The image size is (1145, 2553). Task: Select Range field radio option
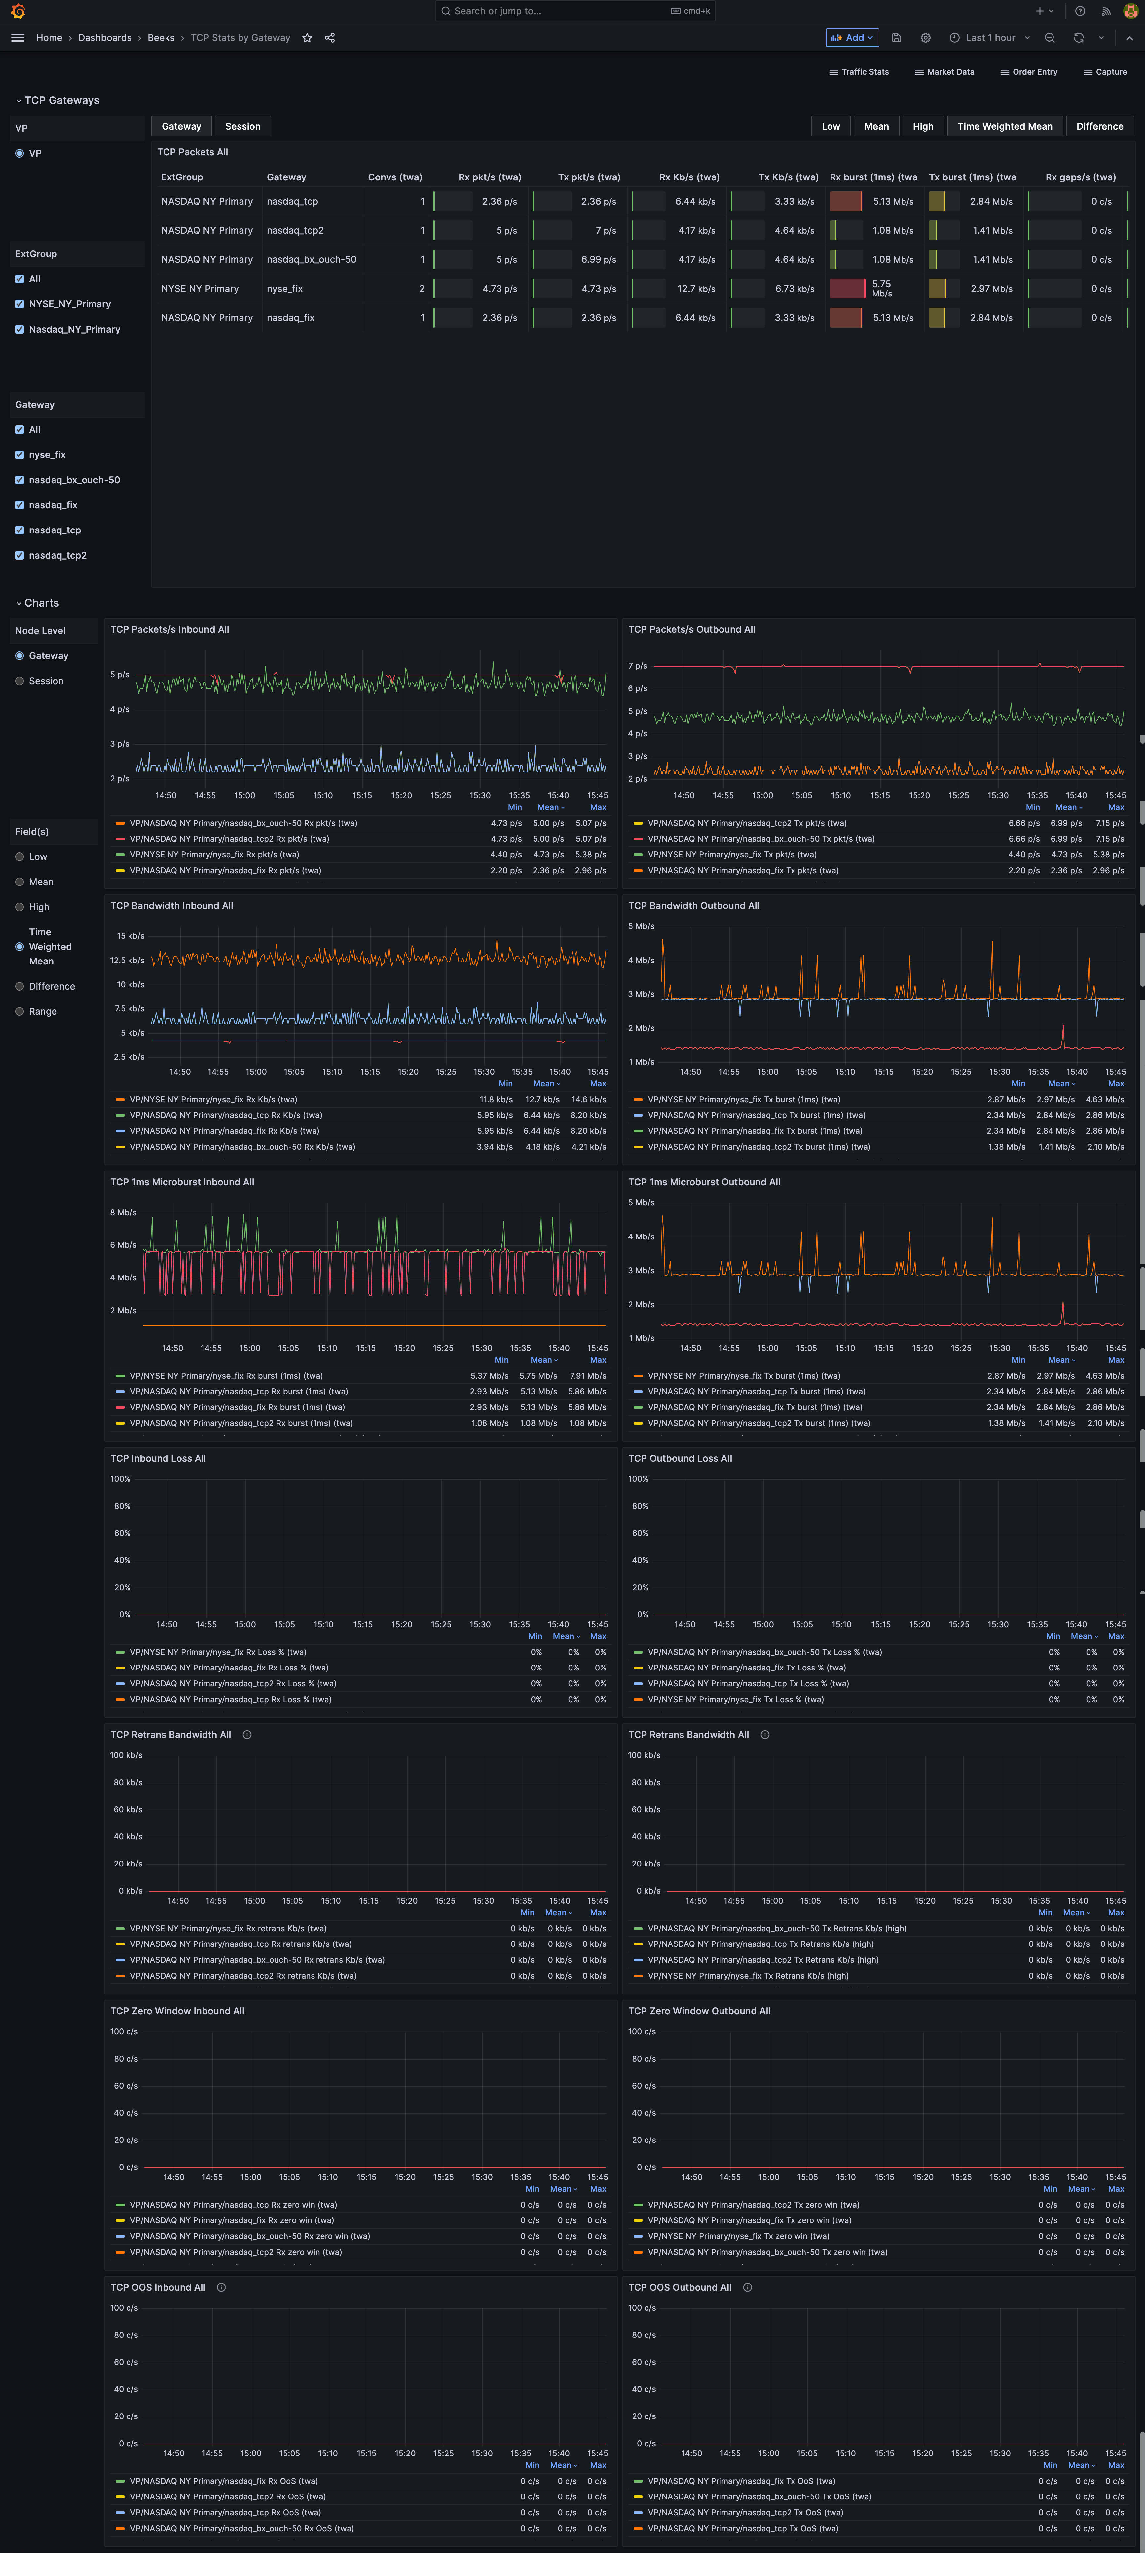20,1012
